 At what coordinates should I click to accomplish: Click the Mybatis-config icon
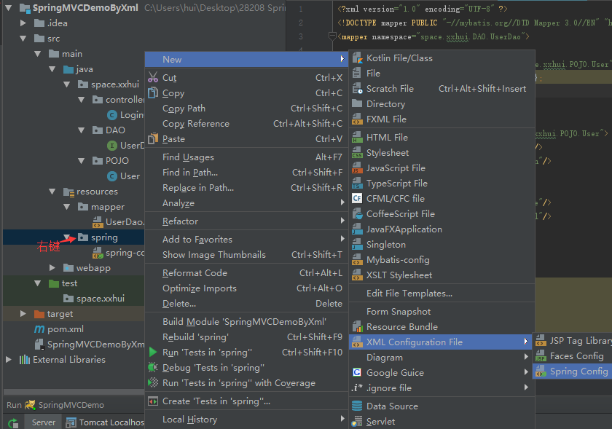coord(357,259)
